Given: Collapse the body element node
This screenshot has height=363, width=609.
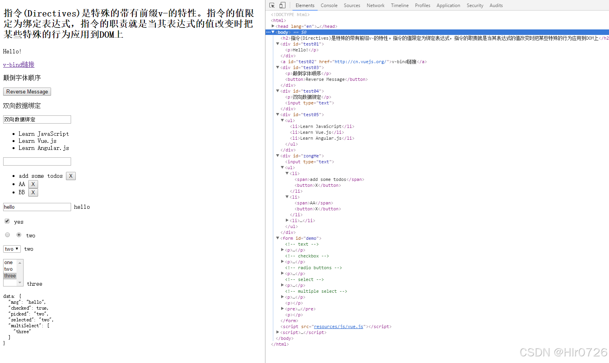Looking at the screenshot, I should click(x=273, y=32).
